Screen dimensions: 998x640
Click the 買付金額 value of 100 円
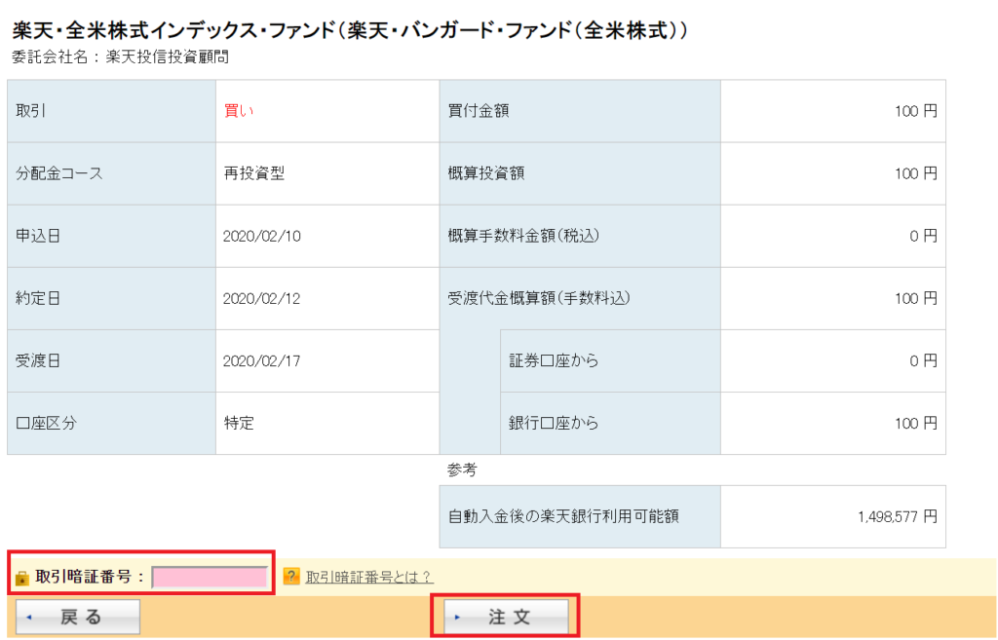click(916, 111)
